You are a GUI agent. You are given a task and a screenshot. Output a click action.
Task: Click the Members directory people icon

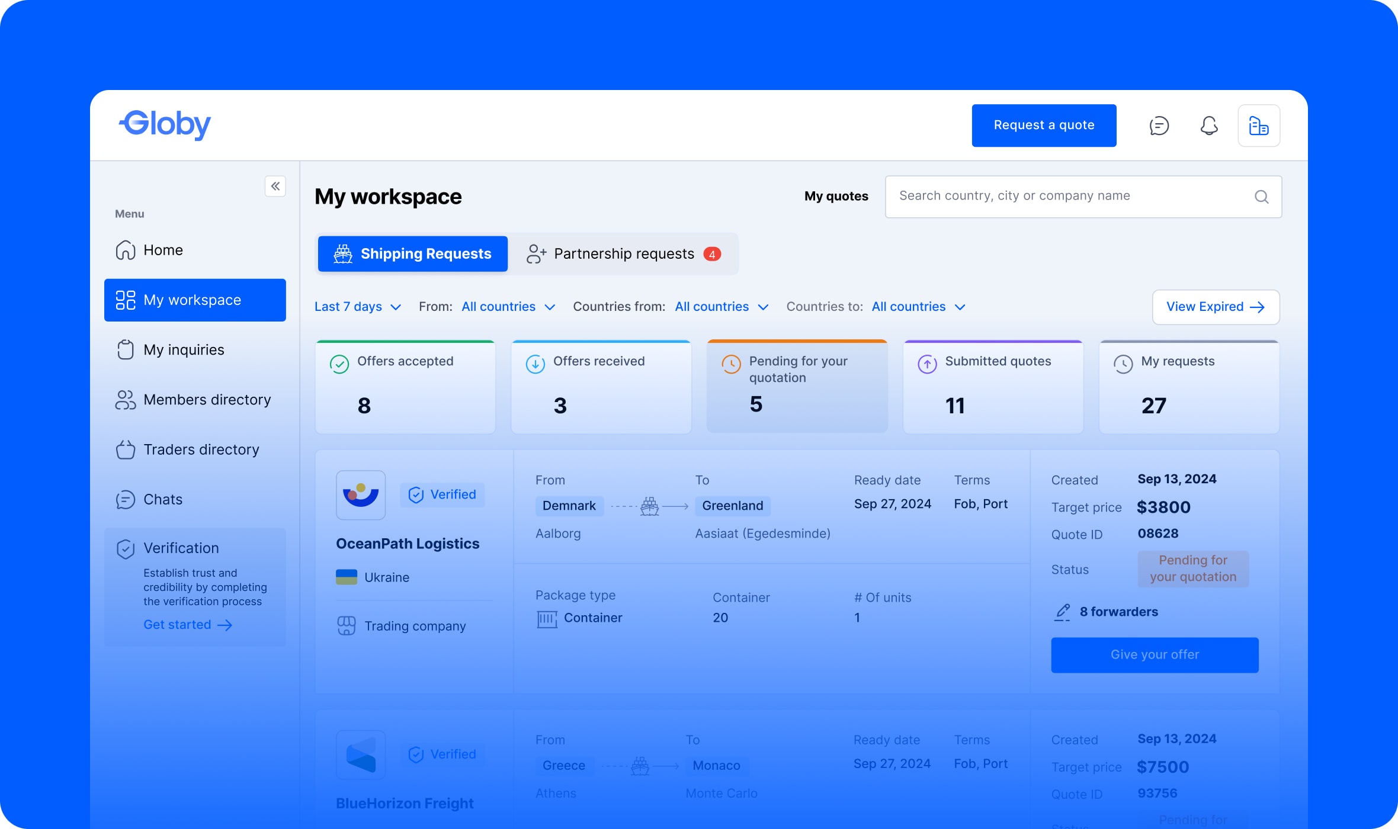click(125, 400)
